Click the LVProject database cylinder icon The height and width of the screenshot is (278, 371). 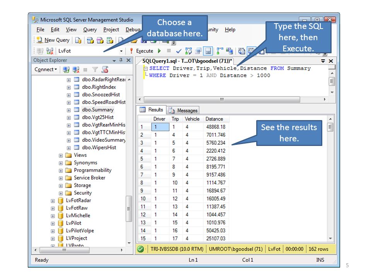61,238
